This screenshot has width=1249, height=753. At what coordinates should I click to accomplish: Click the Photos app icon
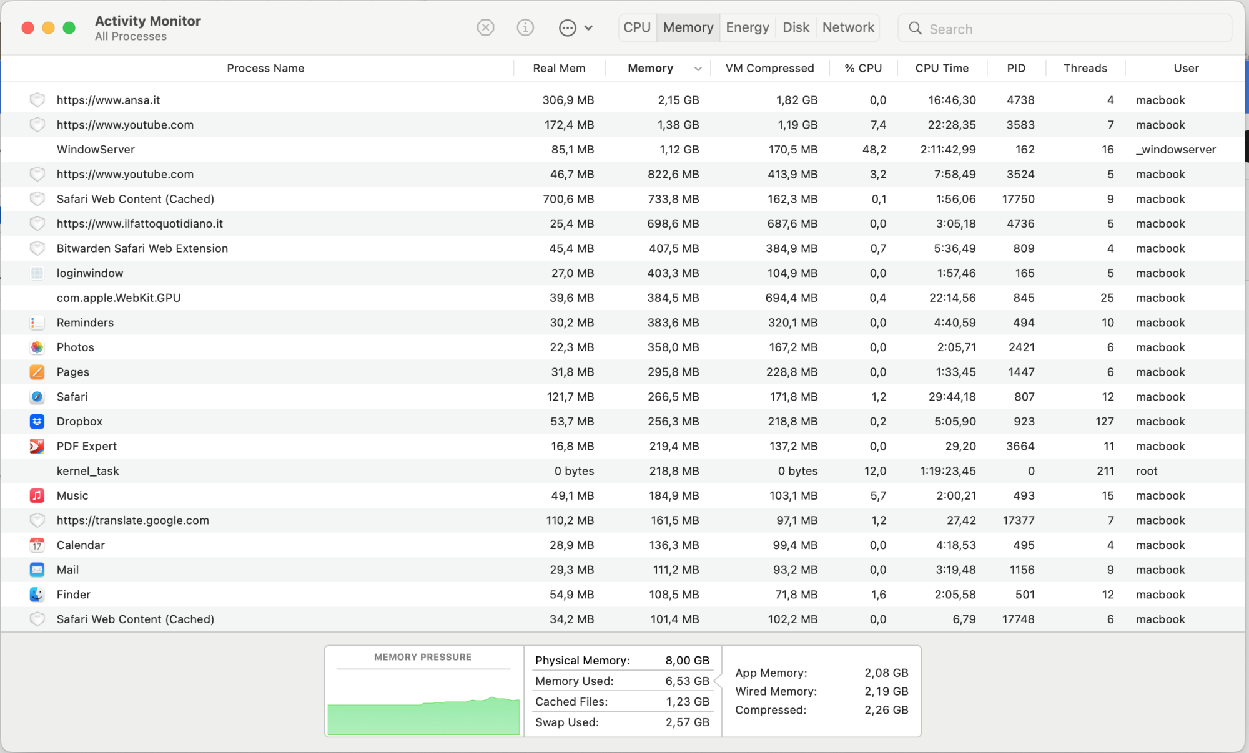[x=37, y=347]
